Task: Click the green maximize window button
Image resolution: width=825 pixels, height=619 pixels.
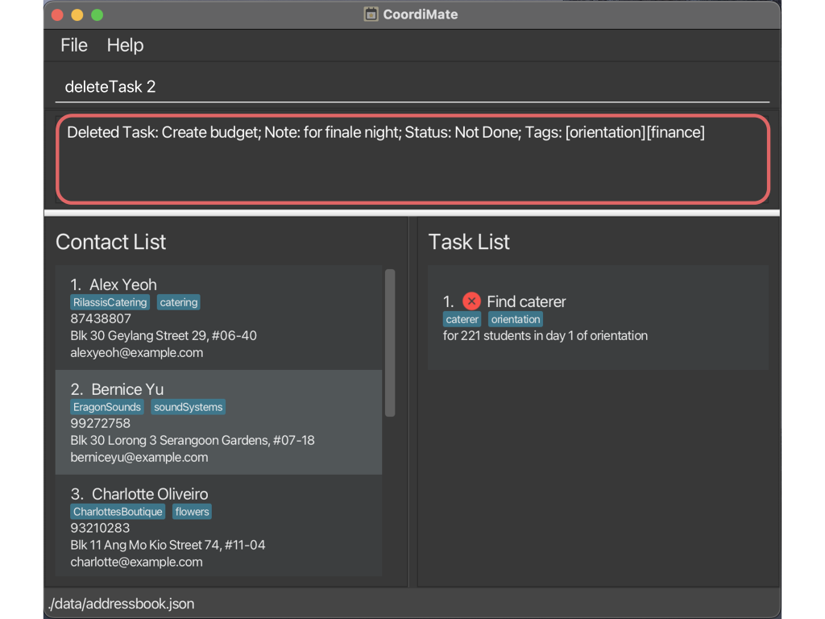Action: point(97,15)
